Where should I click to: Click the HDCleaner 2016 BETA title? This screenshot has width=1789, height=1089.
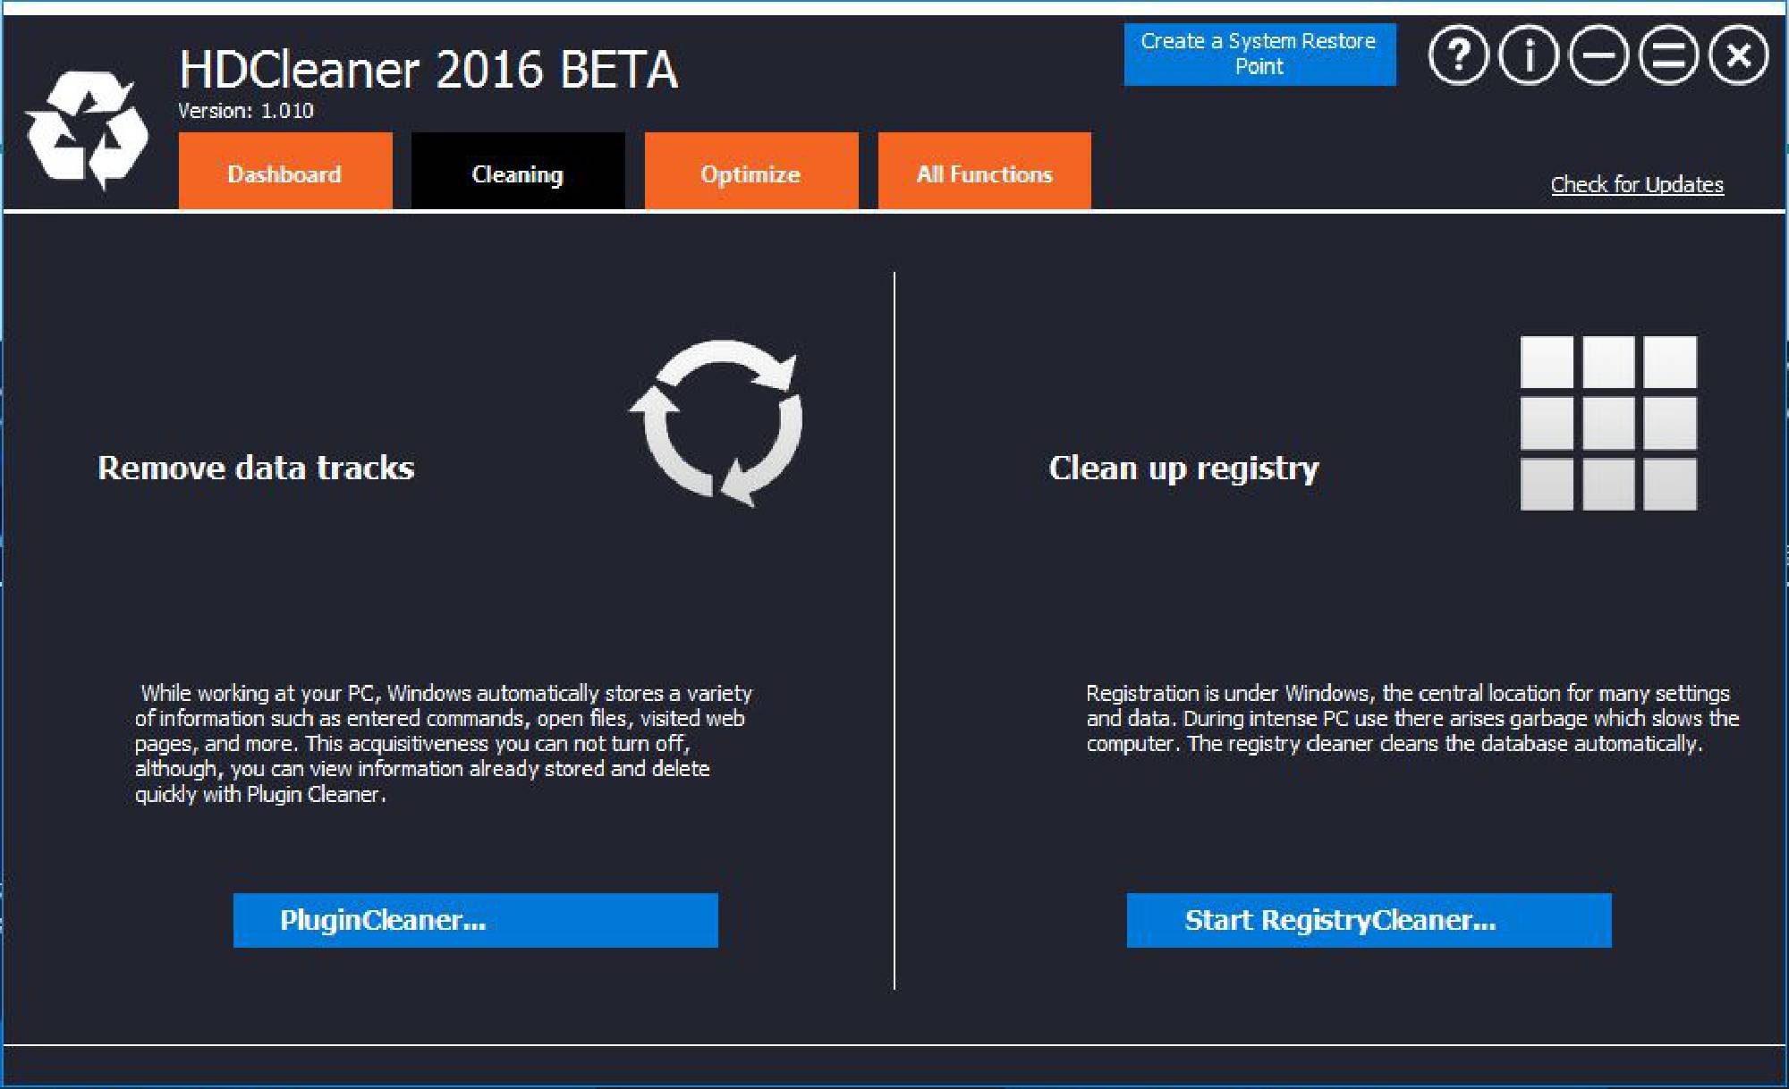pyautogui.click(x=428, y=69)
